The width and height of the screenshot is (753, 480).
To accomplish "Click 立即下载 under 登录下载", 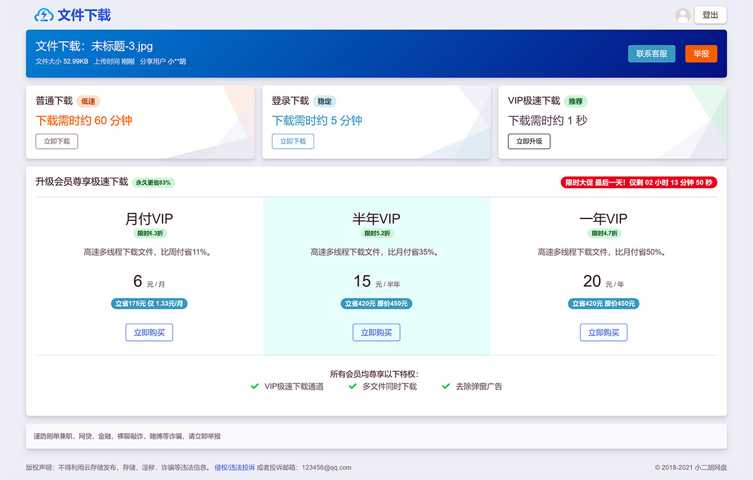I will coord(293,141).
